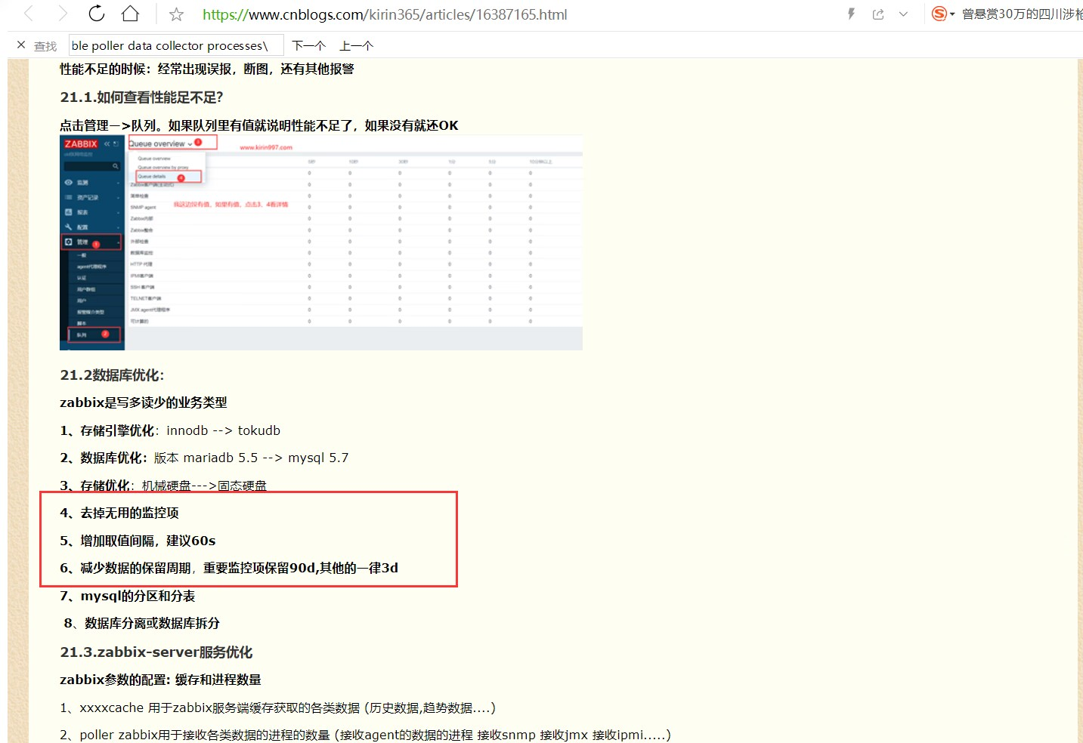Screen dimensions: 1083x743
Task: Reload the page with refresh icon
Action: pos(97,14)
